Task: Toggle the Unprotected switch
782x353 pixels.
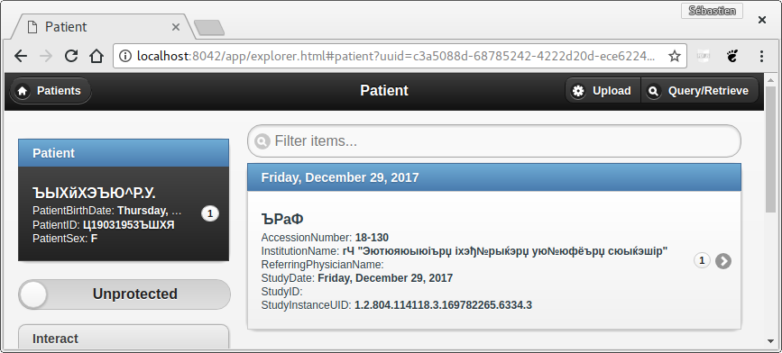Action: point(124,294)
